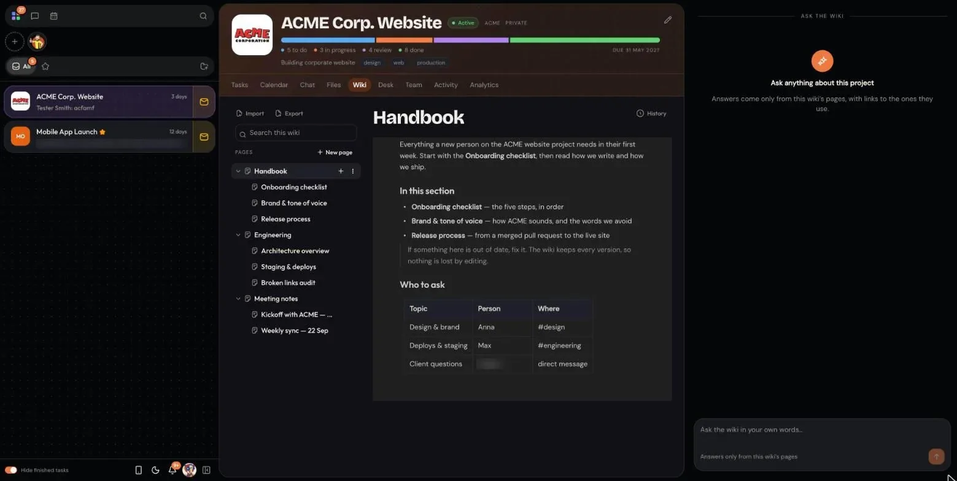
Task: Open the Analytics tab
Action: point(484,85)
